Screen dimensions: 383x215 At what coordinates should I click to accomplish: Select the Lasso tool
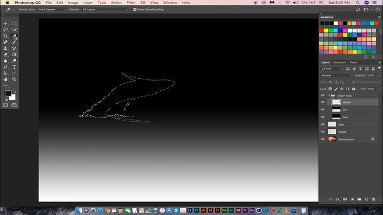[5, 30]
